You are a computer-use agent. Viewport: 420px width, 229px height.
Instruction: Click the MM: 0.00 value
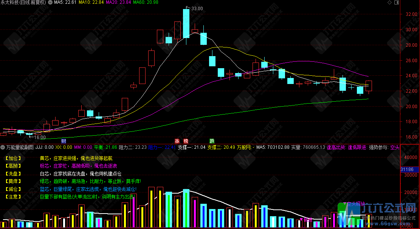pyautogui.click(x=83, y=147)
